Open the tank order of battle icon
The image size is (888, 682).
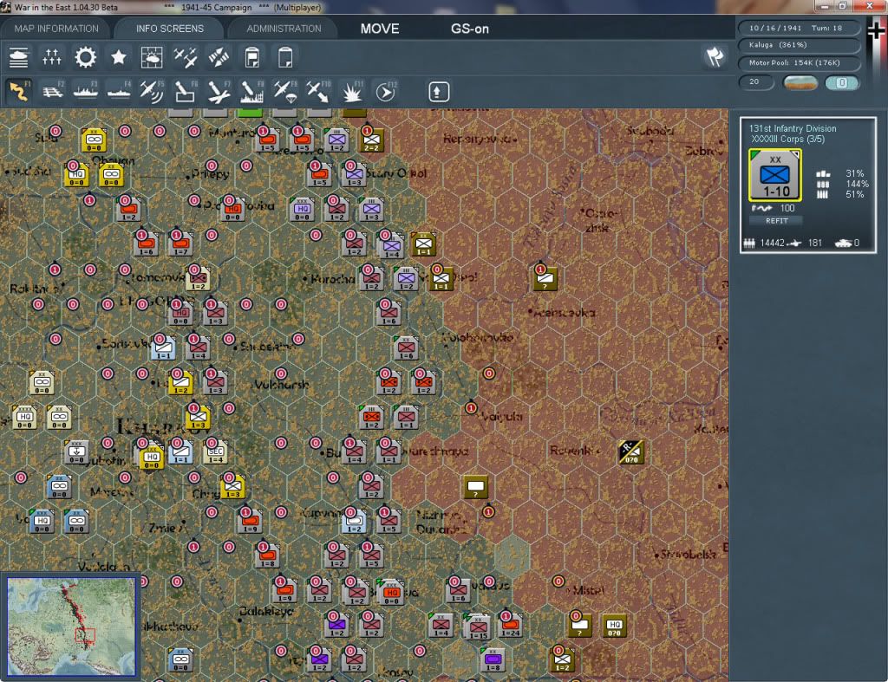pyautogui.click(x=19, y=57)
